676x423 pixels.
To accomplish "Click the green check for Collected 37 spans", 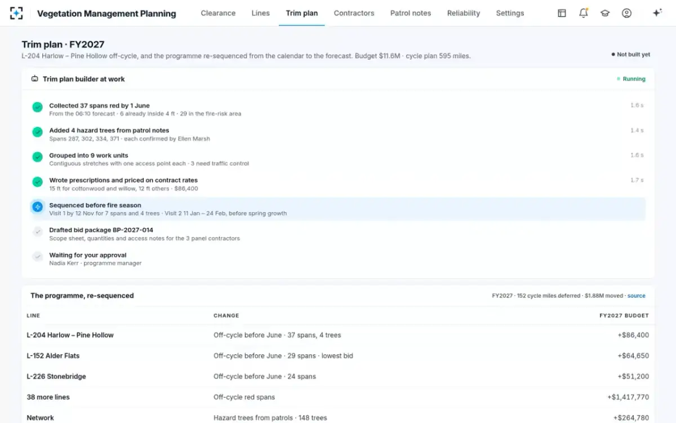I will (x=37, y=107).
